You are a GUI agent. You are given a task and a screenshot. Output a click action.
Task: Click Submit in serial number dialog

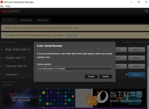click(x=105, y=76)
